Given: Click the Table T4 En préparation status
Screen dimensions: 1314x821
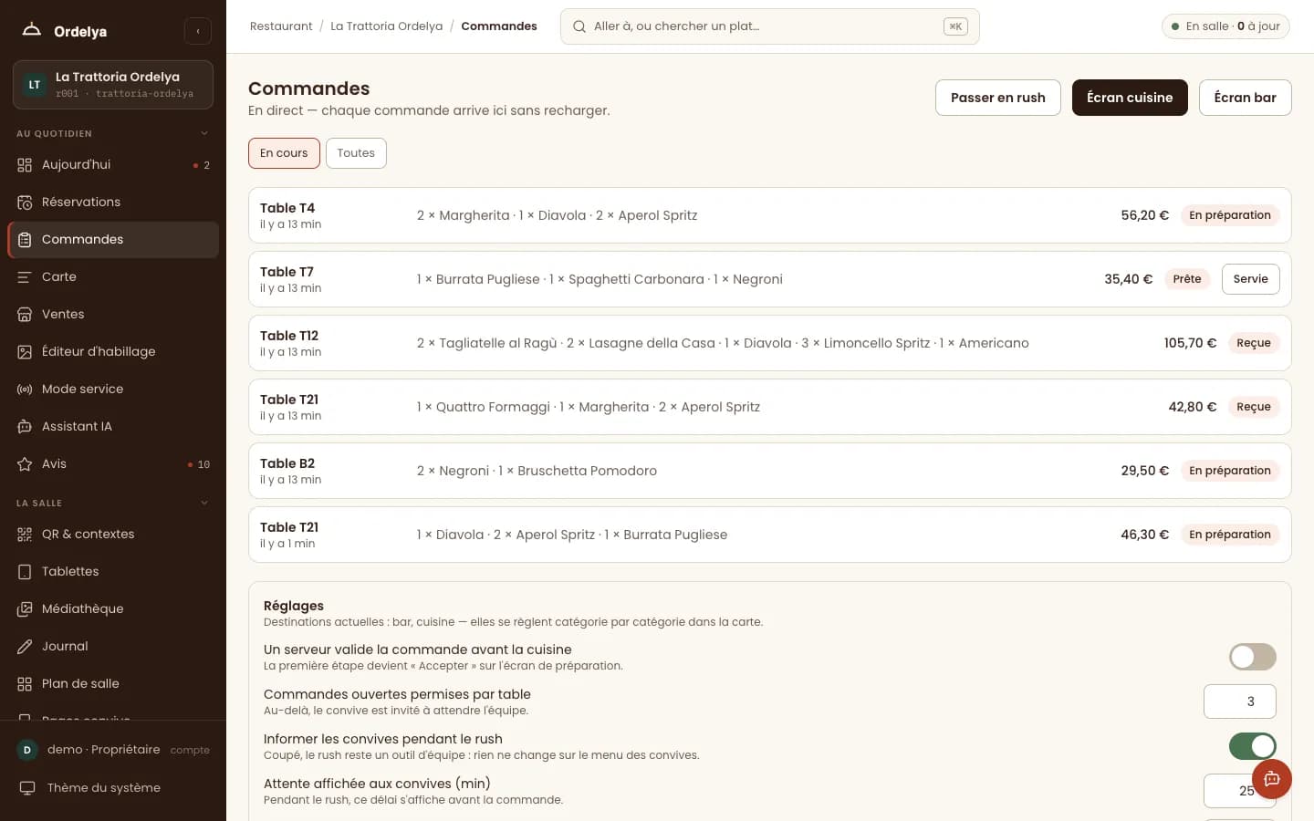Looking at the screenshot, I should [x=1229, y=215].
